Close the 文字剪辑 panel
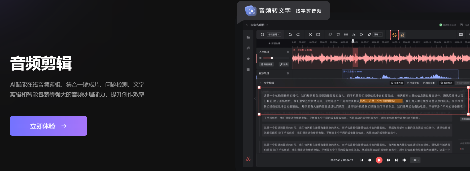 pos(260,83)
